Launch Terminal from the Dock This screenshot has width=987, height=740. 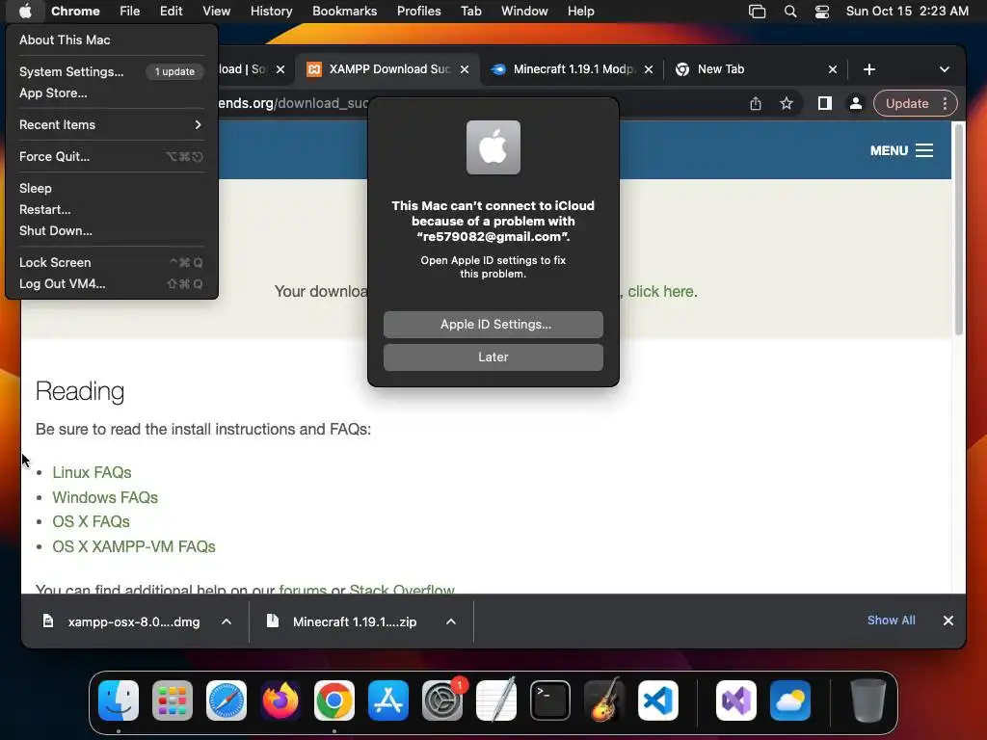(550, 700)
